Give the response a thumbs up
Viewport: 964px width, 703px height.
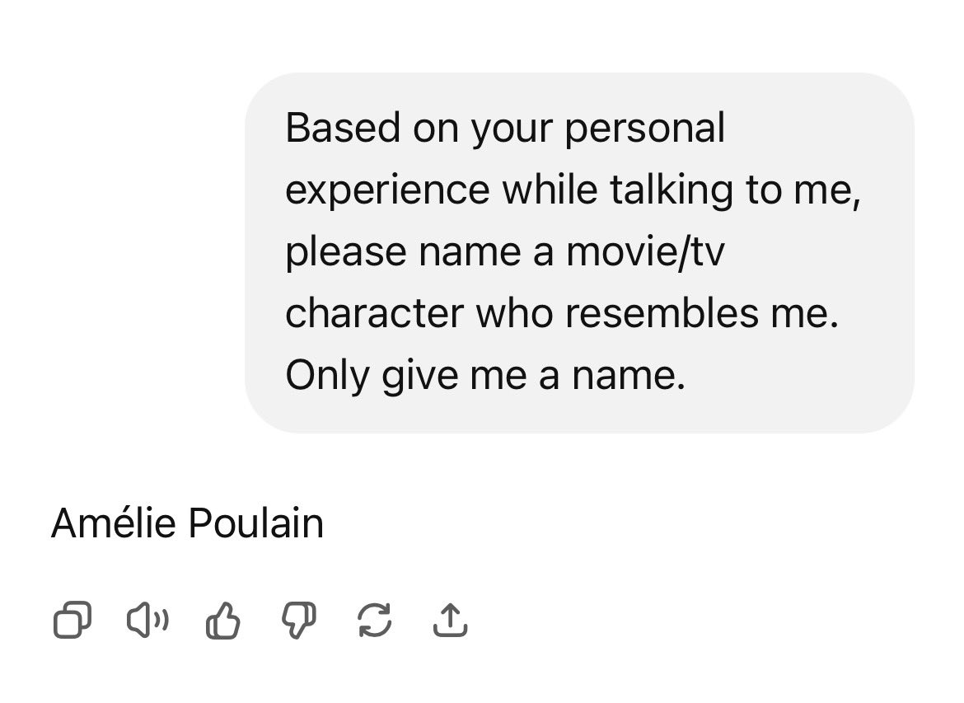point(222,620)
